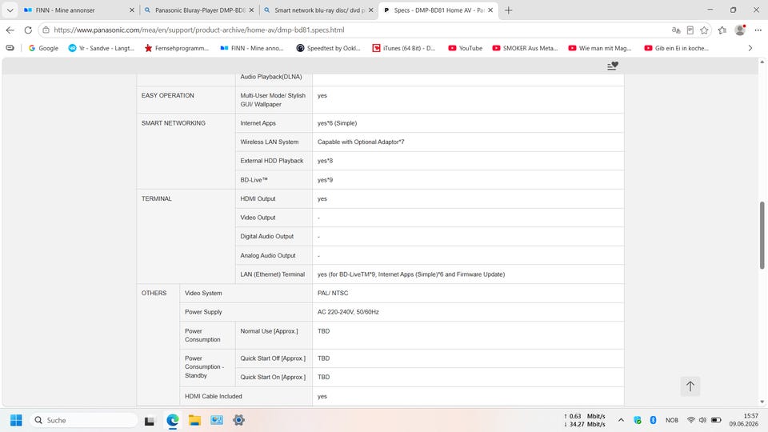Select the 'PAL/ NTSC' value
The image size is (768, 432).
[x=333, y=293]
